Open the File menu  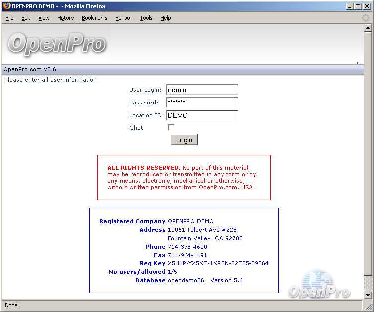pyautogui.click(x=9, y=18)
